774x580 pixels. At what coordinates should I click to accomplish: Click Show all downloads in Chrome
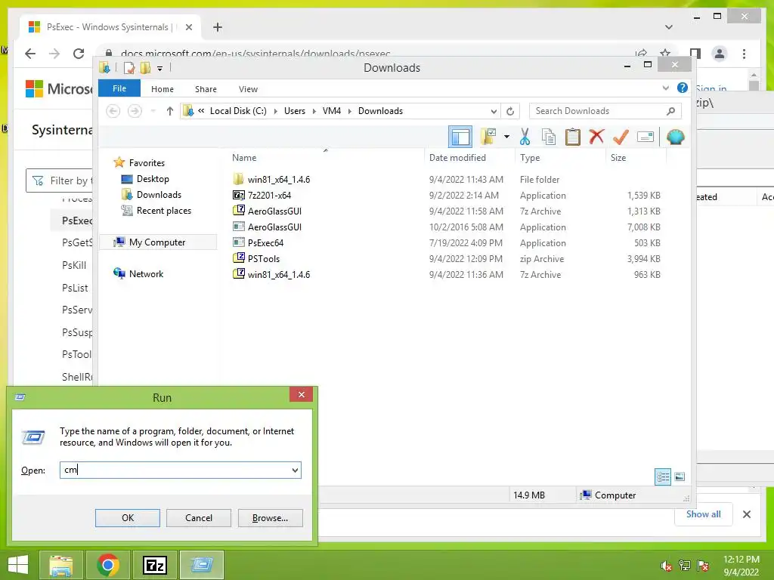pos(704,514)
